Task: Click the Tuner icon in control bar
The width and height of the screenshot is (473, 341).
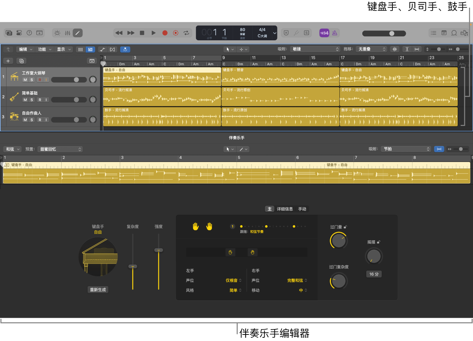Action: point(296,33)
